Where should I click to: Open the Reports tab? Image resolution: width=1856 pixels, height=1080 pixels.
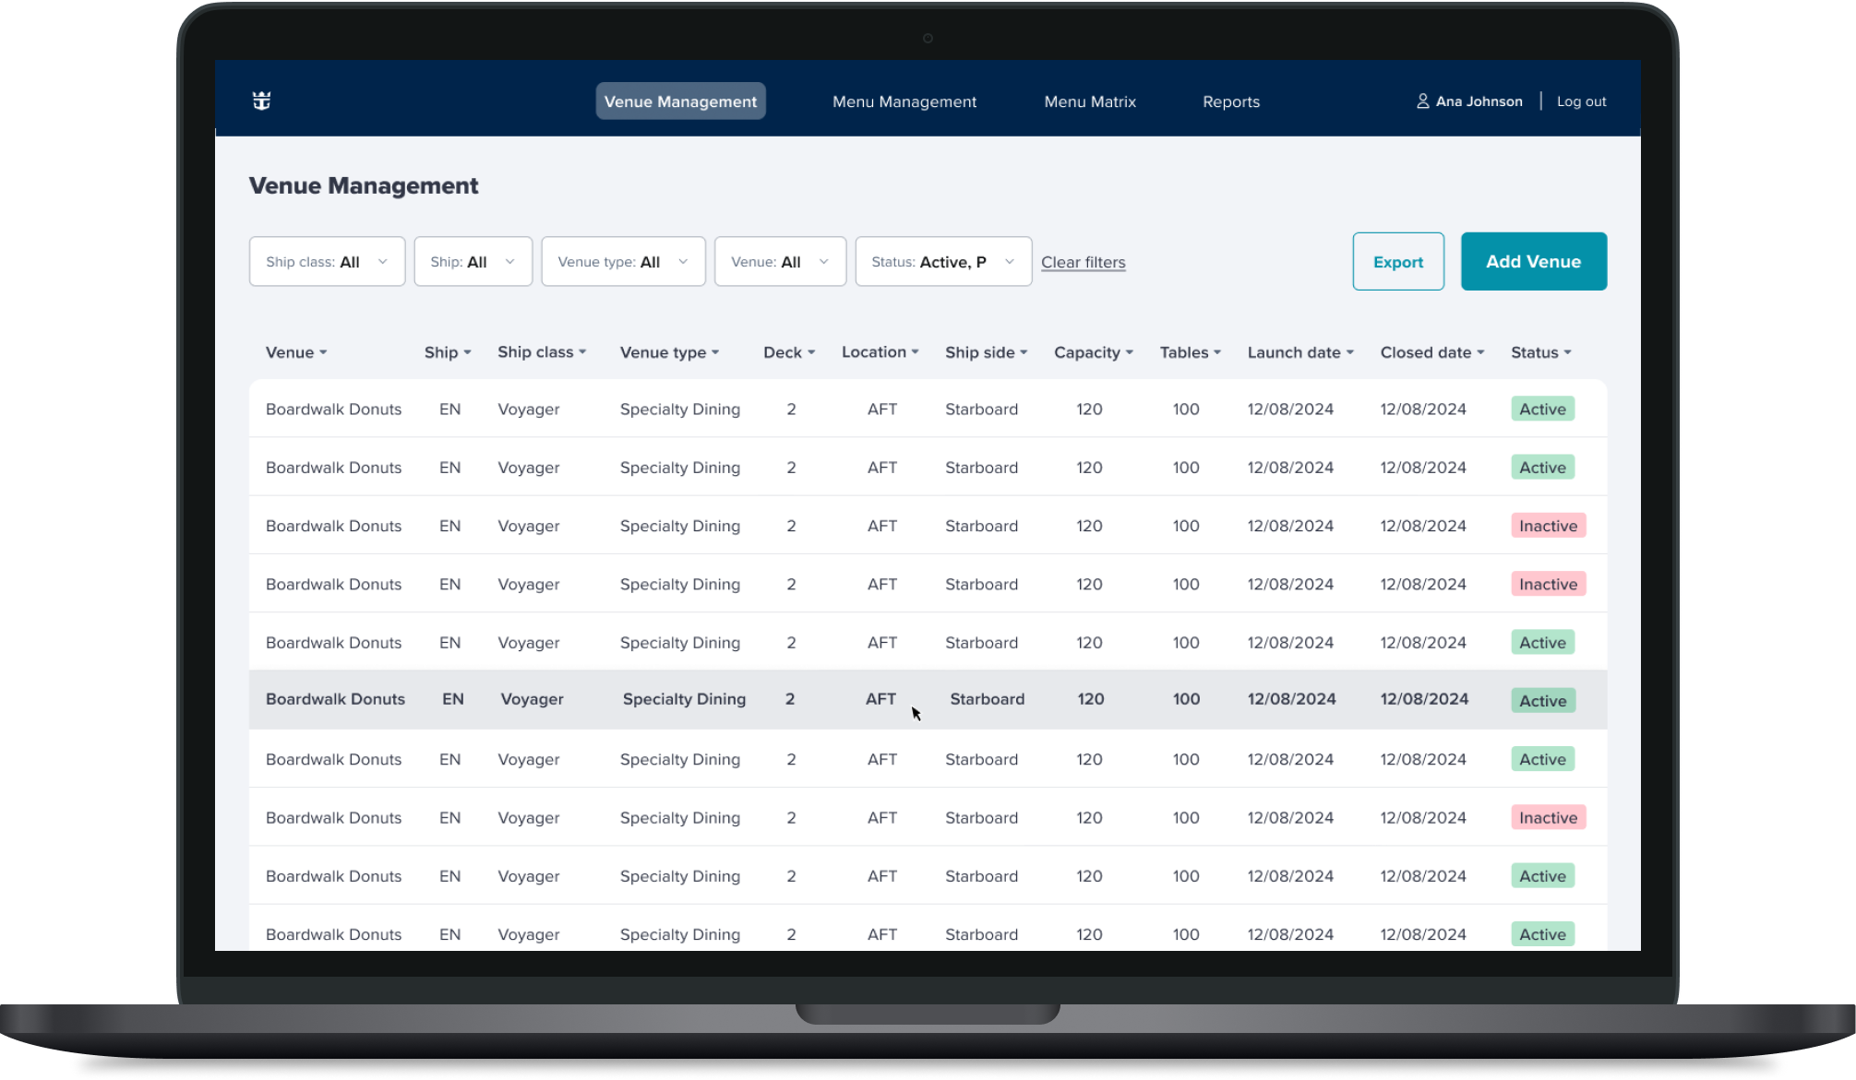1230,101
